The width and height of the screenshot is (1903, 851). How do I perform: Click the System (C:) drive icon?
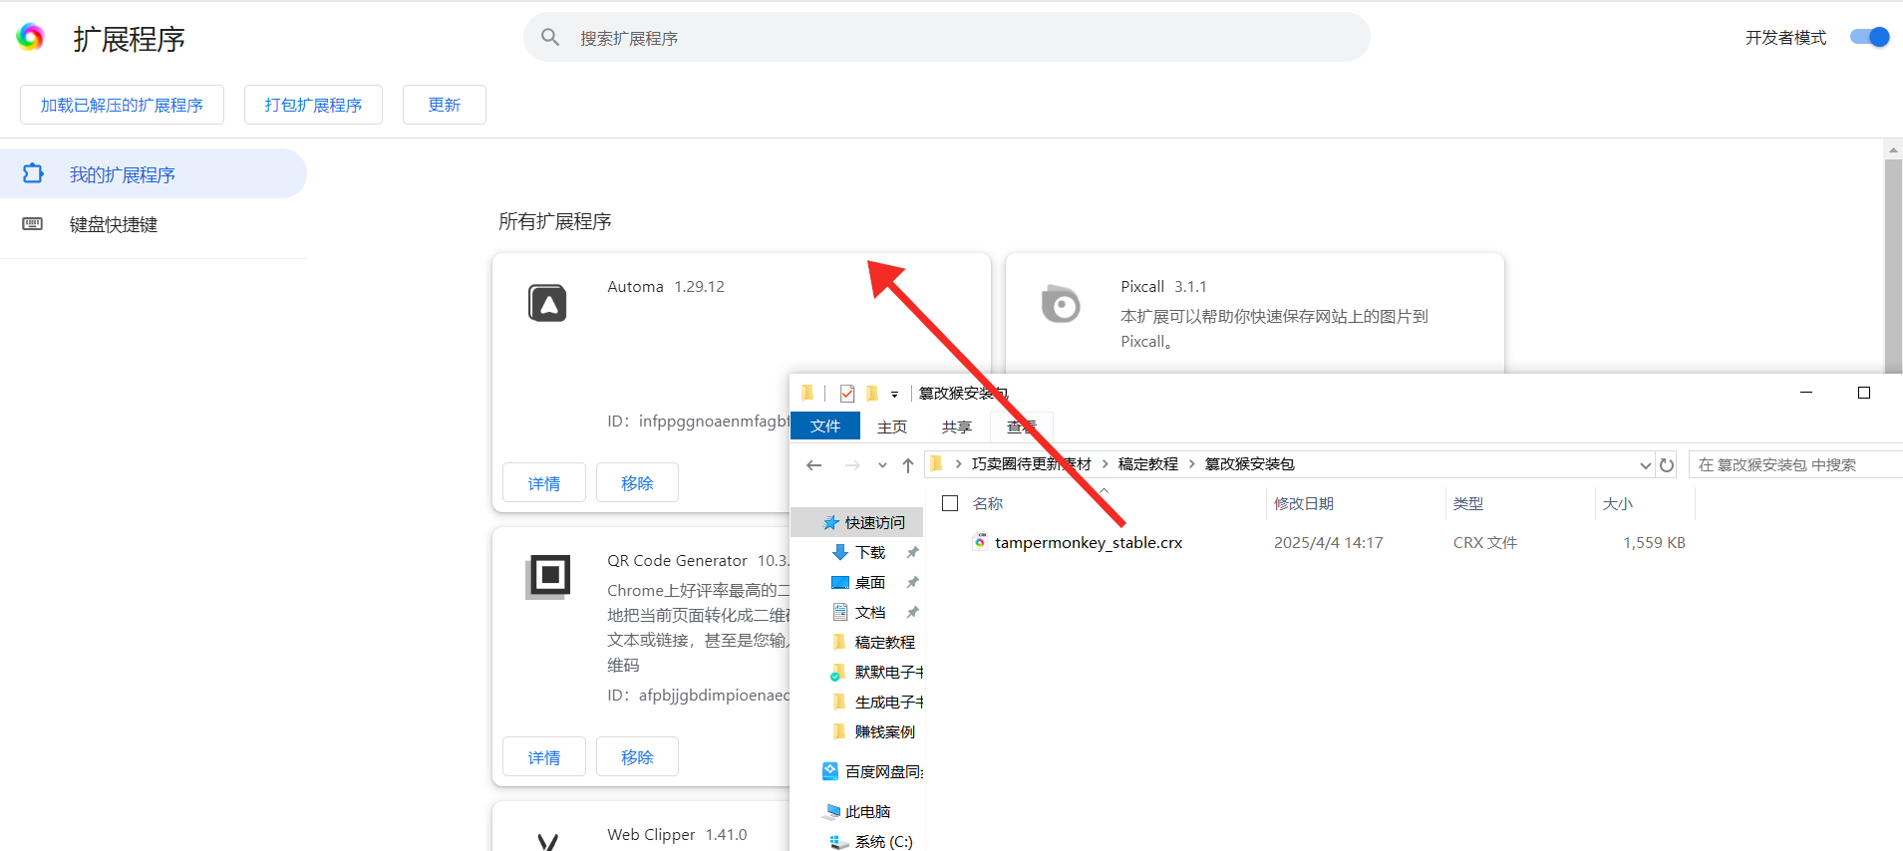tap(840, 841)
